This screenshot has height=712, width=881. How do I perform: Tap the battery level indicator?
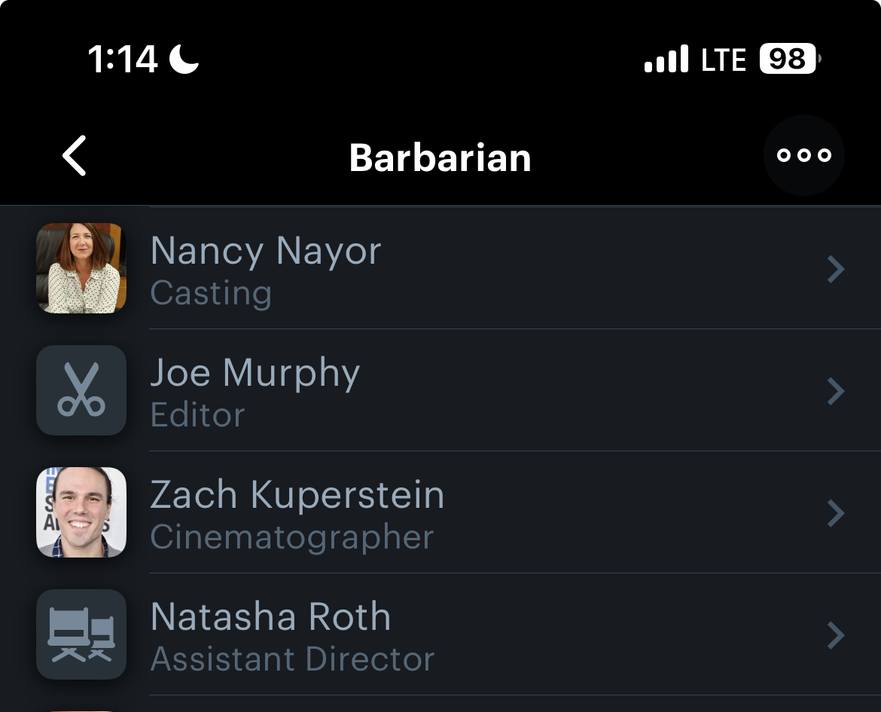point(788,59)
